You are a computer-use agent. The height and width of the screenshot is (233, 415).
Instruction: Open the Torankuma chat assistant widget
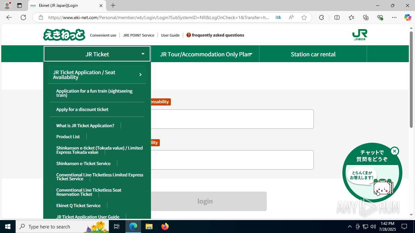tap(372, 172)
